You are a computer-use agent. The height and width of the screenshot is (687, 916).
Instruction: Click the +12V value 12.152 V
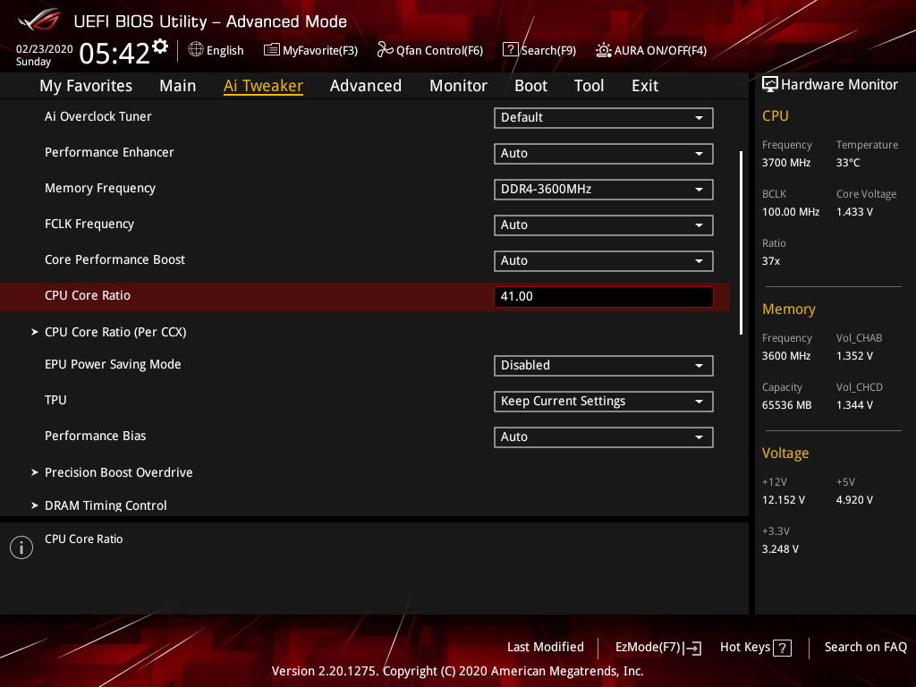pos(784,499)
